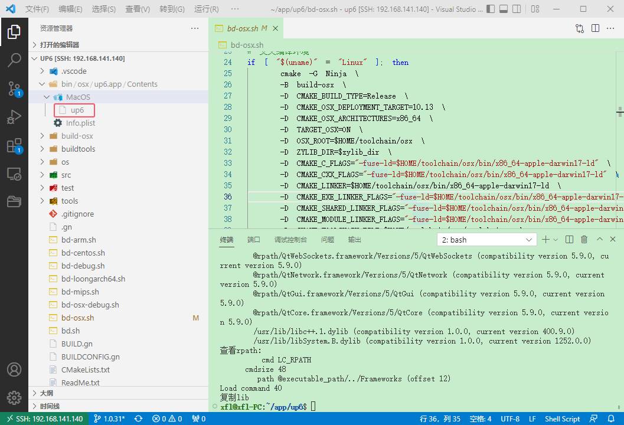Viewport: 624px width, 425px height.
Task: Collapse the MacOS folder
Action: [x=77, y=97]
